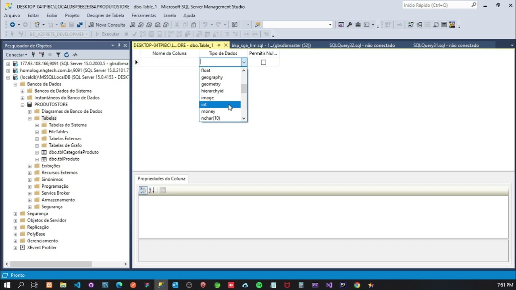Choose 'int' from the data type list
516x290 pixels.
220,105
